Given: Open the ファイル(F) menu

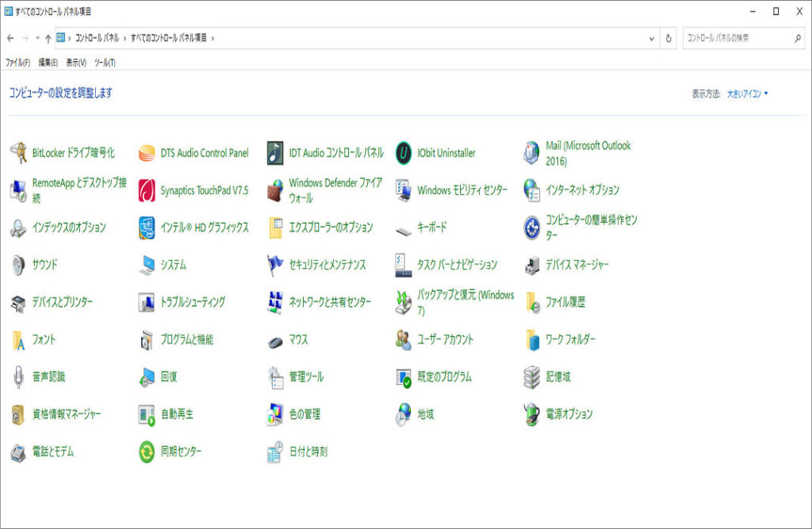Looking at the screenshot, I should (17, 63).
